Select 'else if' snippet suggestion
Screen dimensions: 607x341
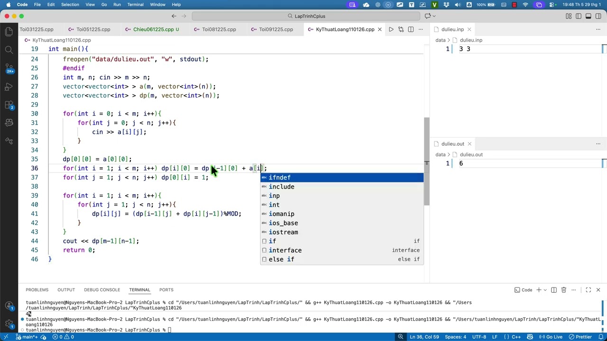click(341, 260)
